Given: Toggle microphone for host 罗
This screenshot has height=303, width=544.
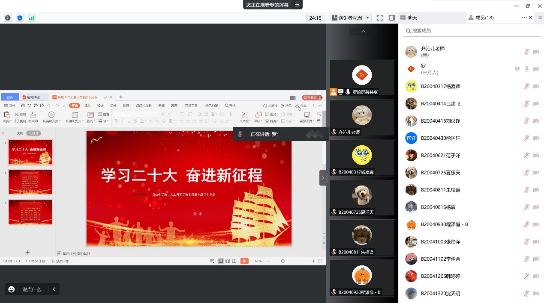Looking at the screenshot, I should 526,69.
